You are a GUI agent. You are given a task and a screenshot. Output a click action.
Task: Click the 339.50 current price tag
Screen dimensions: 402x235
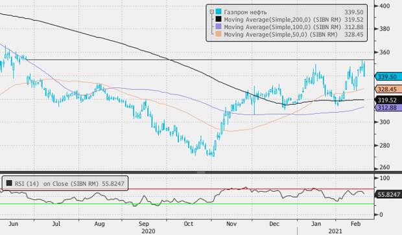pos(388,76)
